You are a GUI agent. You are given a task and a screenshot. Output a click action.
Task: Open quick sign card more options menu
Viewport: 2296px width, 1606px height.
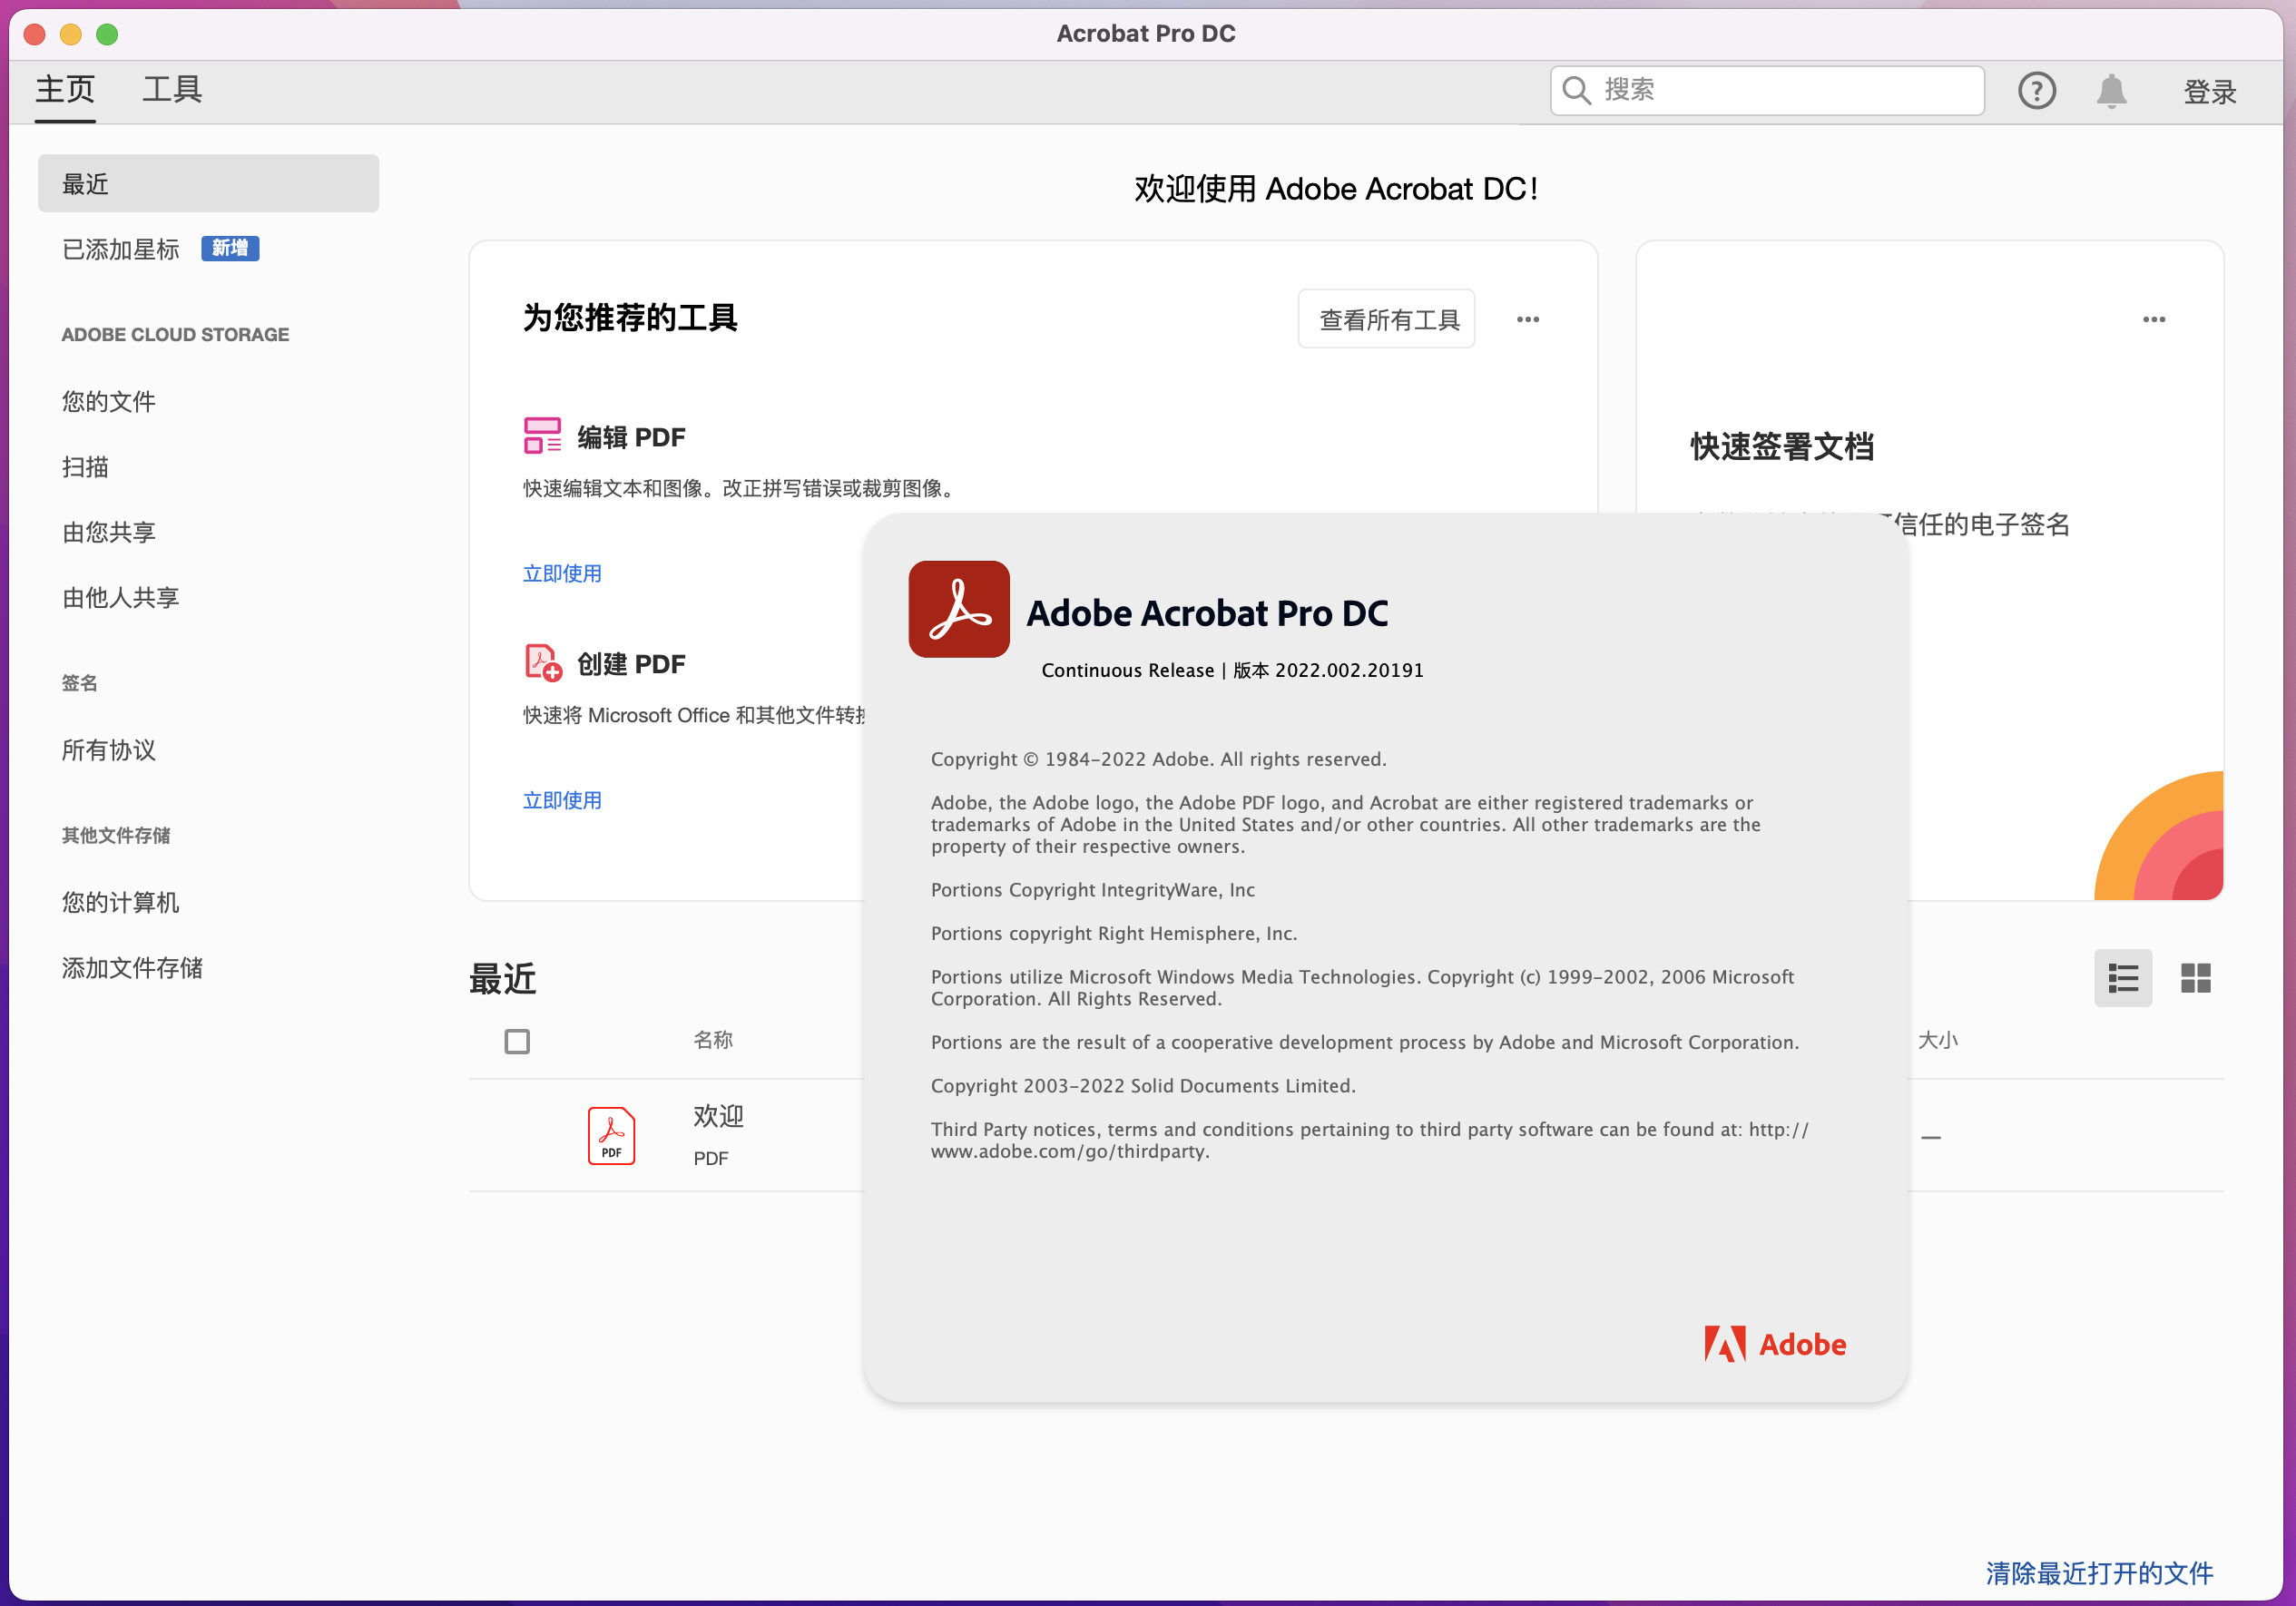[x=2153, y=319]
